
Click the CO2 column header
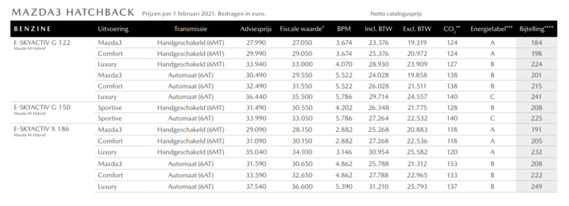tap(452, 29)
